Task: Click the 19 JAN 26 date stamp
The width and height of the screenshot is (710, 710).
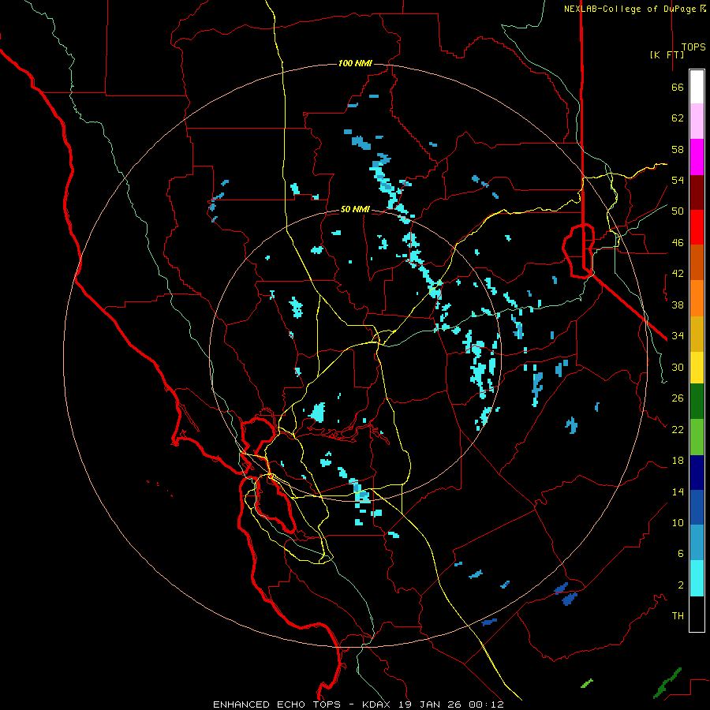Action: point(431,704)
